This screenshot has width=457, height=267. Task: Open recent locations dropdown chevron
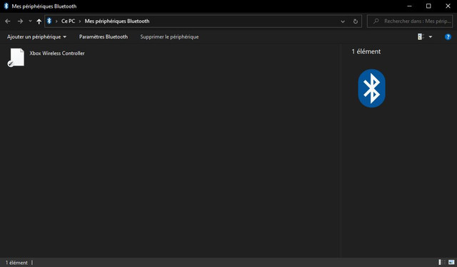click(30, 21)
